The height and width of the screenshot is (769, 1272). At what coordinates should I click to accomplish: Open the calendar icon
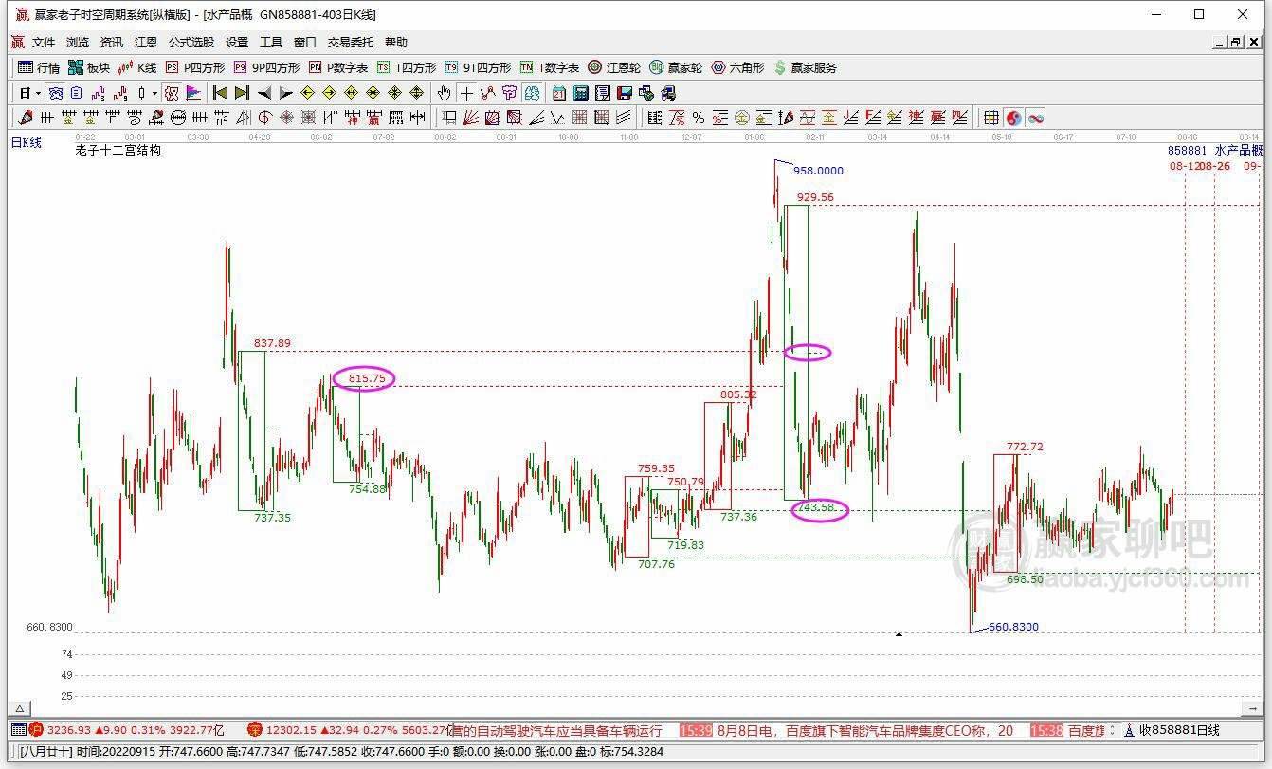point(558,93)
